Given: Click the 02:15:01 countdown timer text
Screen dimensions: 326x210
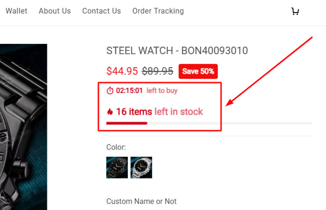Looking at the screenshot, I should click(x=129, y=91).
